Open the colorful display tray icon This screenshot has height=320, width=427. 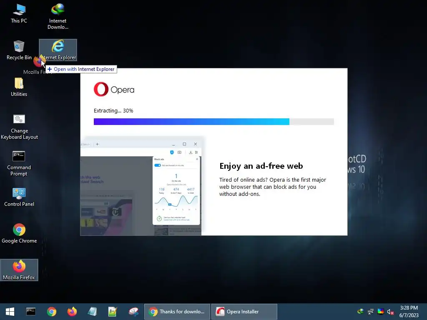point(381,312)
